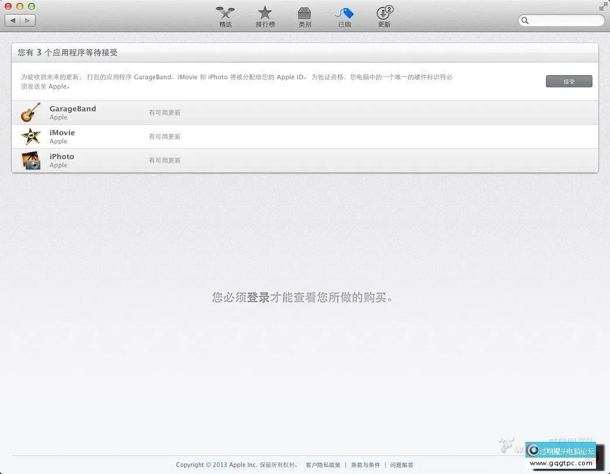Click the back navigation arrow
The height and width of the screenshot is (474, 610).
coord(13,19)
